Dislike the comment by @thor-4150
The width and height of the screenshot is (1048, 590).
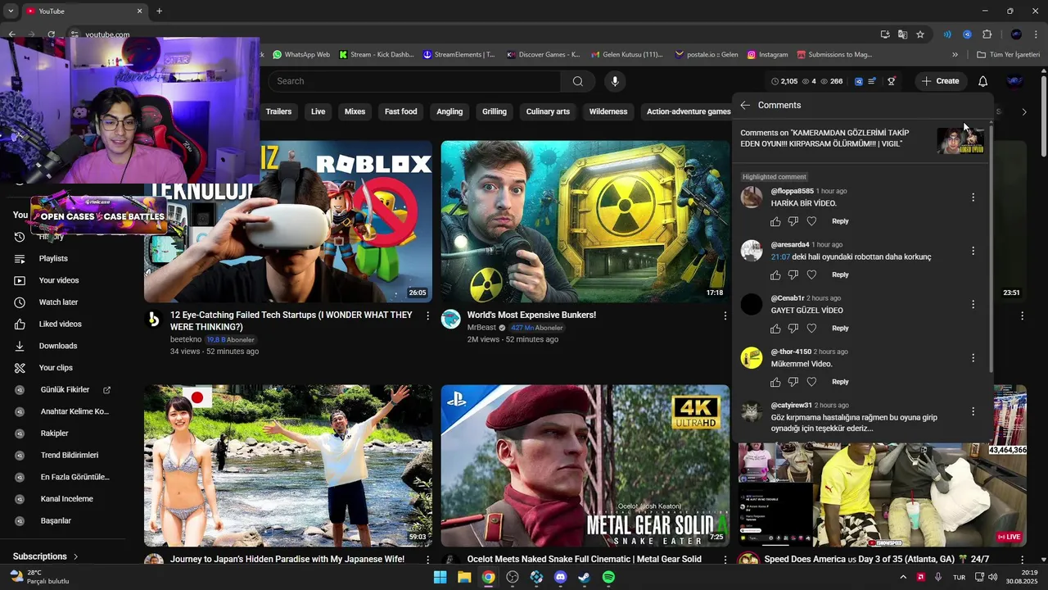coord(793,382)
